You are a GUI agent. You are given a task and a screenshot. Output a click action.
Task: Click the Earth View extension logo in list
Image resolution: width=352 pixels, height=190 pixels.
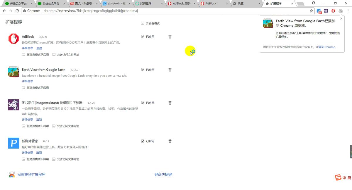pos(13,72)
